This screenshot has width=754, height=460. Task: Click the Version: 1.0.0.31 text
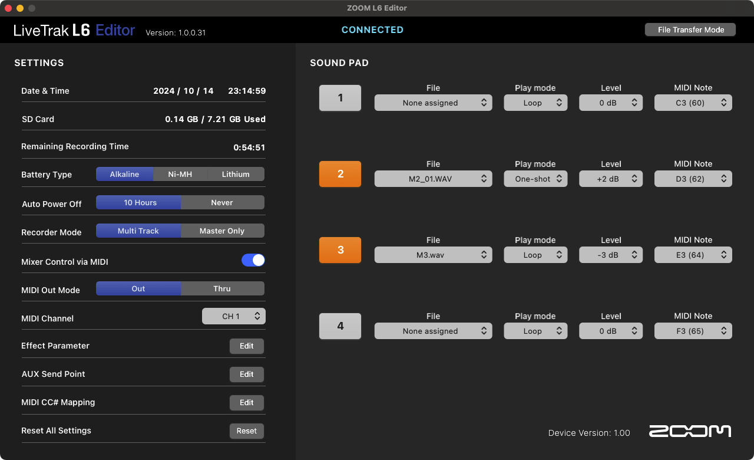[176, 33]
